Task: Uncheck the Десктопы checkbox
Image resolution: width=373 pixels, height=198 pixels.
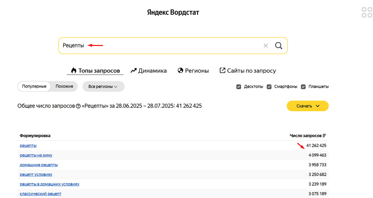Action: click(x=239, y=87)
